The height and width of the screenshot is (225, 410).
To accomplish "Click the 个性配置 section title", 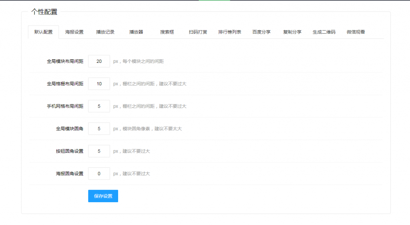I will 44,12.
